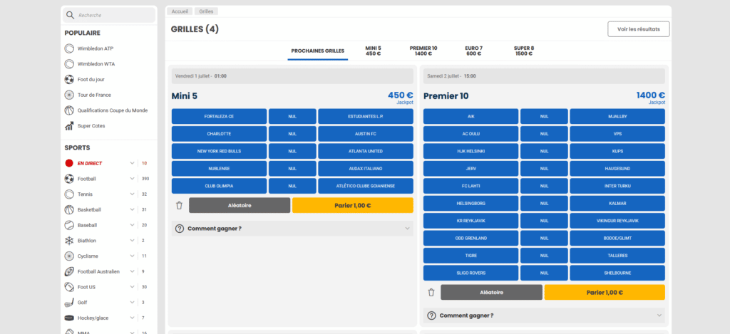
Task: Focus the Recherche search field
Action: coord(110,16)
